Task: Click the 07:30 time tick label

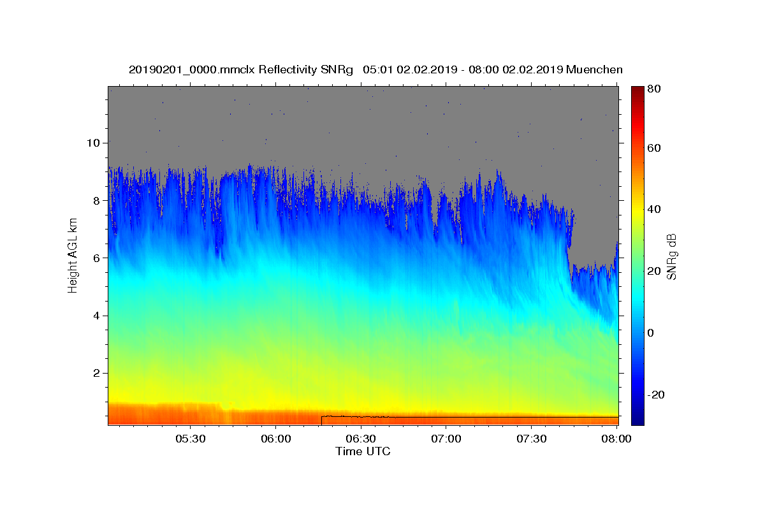Action: click(x=531, y=439)
